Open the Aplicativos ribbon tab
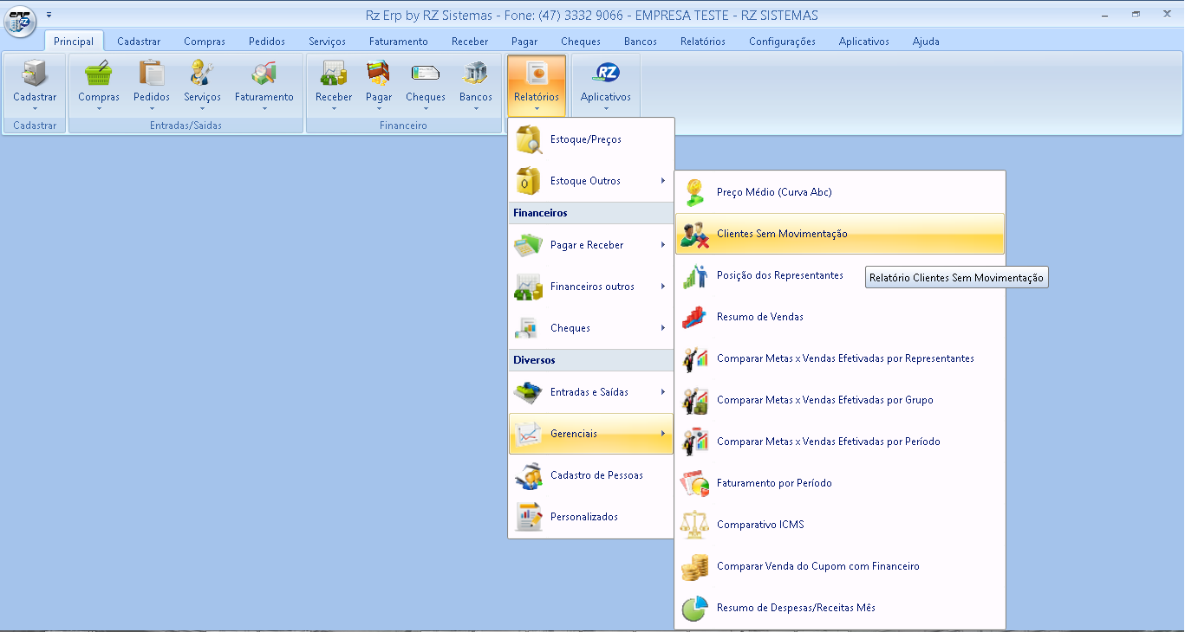1185x632 pixels. click(x=864, y=42)
